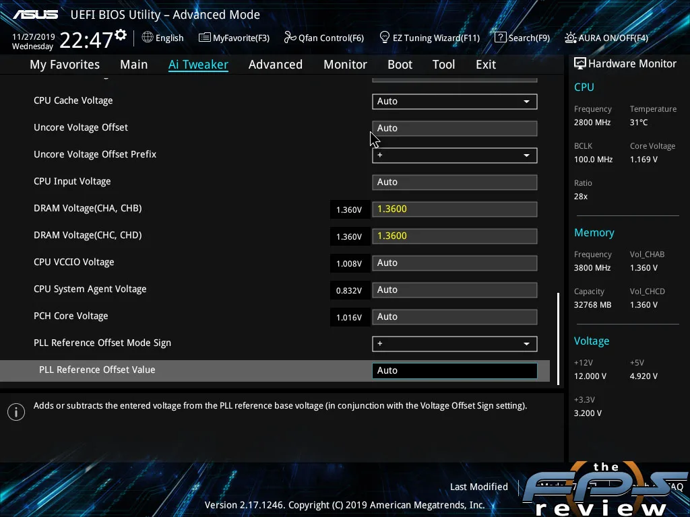The width and height of the screenshot is (690, 517).
Task: Select Uncore Voltage Offset label
Action: click(81, 127)
